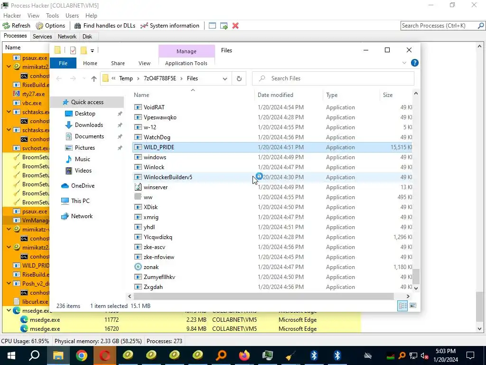
Task: Open the Explorer View ribbon tab
Action: 144,63
